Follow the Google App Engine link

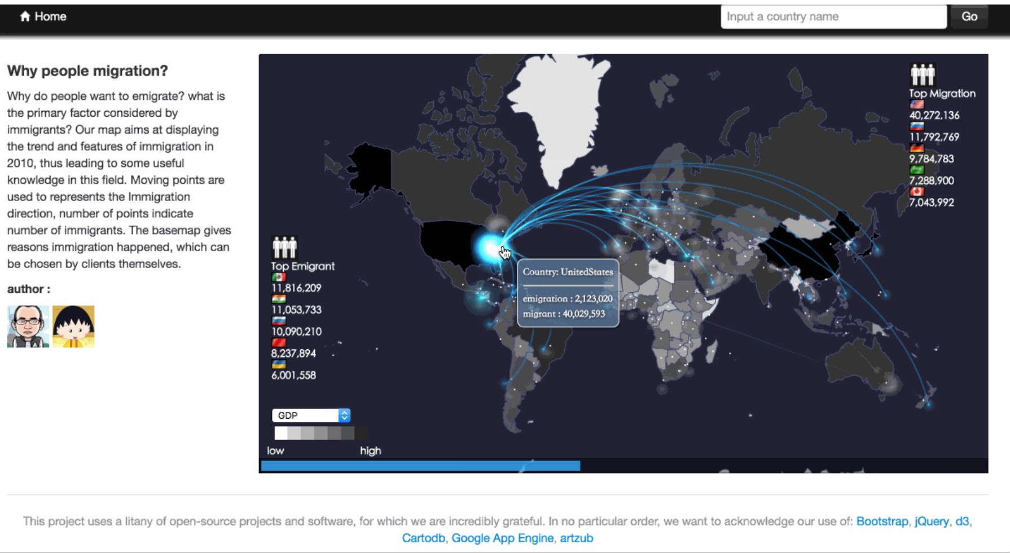click(502, 538)
